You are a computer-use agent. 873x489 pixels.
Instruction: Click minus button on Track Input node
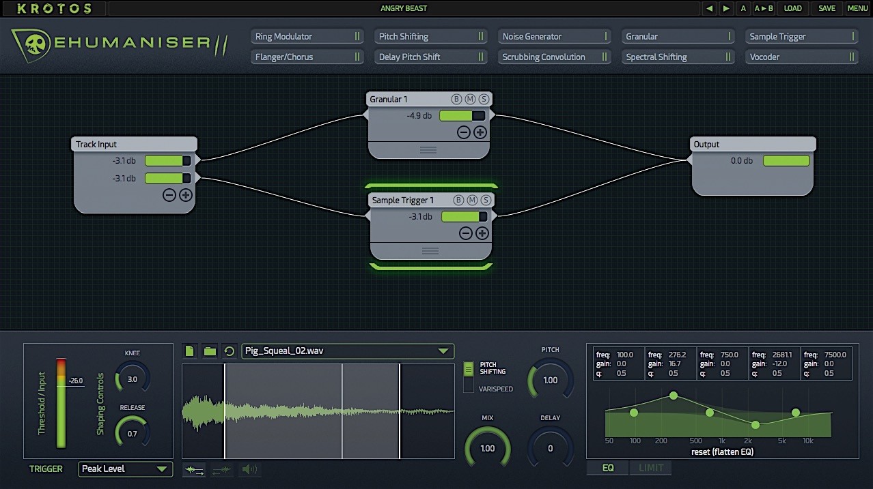[169, 195]
